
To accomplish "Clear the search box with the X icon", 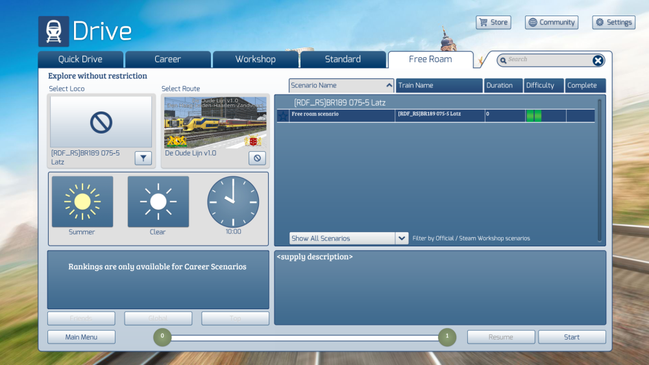I will pyautogui.click(x=598, y=60).
